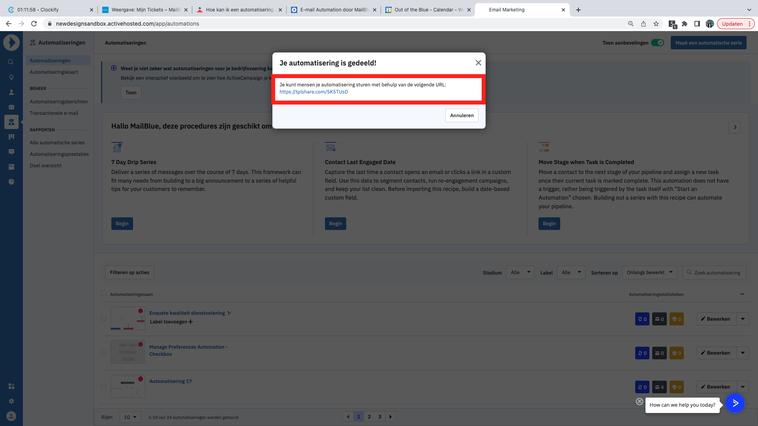Screen dimensions: 758x426
Task: Click Maak een automatische serie button
Action: (x=708, y=43)
